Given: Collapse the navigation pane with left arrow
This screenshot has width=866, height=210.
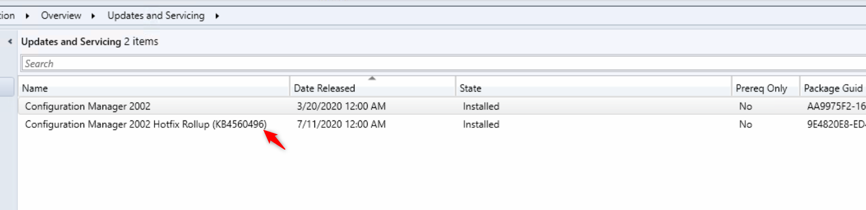Looking at the screenshot, I should tap(10, 41).
